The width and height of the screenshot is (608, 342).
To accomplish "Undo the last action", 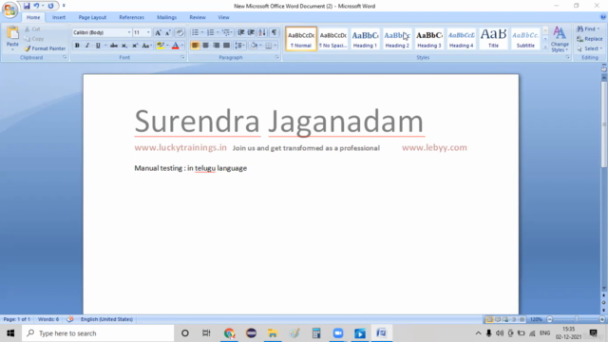I will click(x=36, y=6).
